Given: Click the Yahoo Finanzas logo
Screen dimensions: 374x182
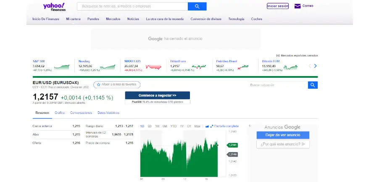Looking at the screenshot, I should click(x=54, y=7).
